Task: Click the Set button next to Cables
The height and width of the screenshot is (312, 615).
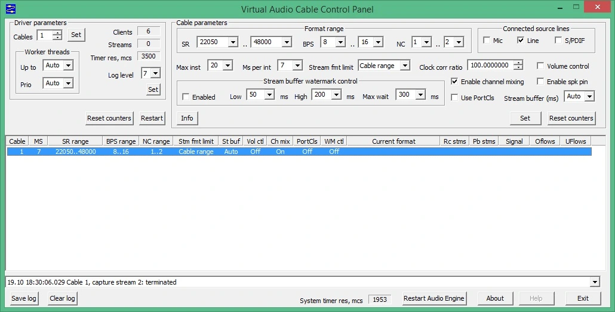Action: click(76, 35)
